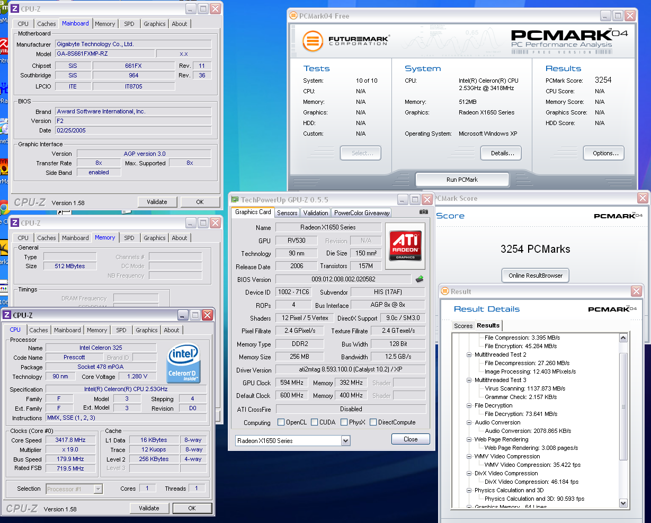Click the orange Result window title icon
Image resolution: width=651 pixels, height=523 pixels.
point(445,291)
